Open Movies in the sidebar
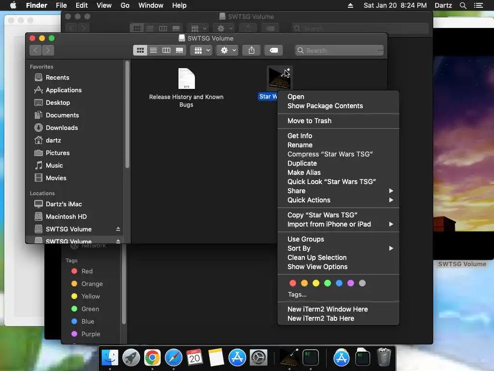 click(56, 178)
